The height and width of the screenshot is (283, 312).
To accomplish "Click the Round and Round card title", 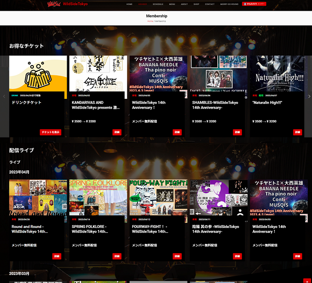I will pyautogui.click(x=30, y=229).
